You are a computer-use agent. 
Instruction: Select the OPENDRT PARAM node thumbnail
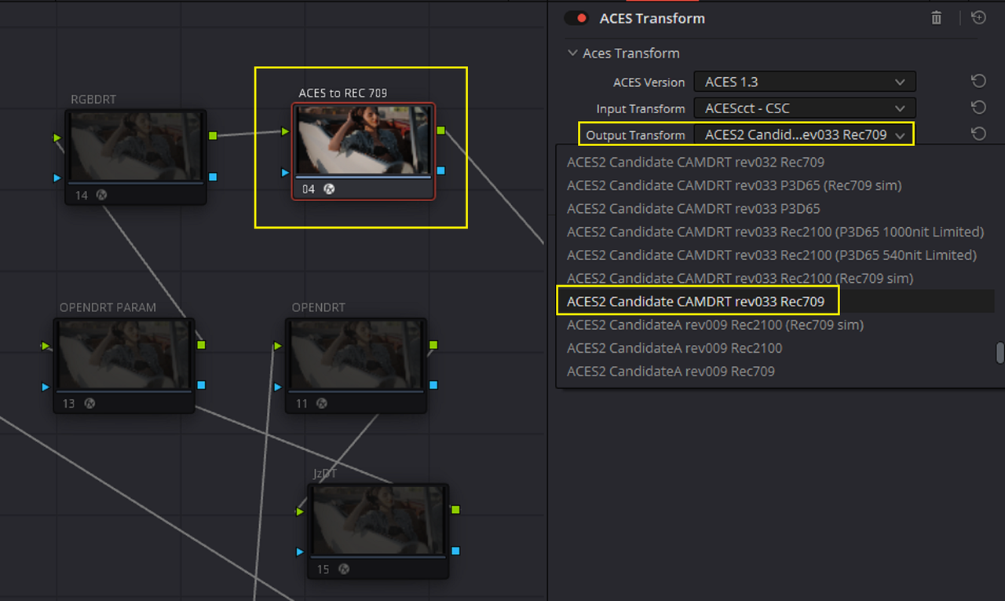tap(123, 355)
